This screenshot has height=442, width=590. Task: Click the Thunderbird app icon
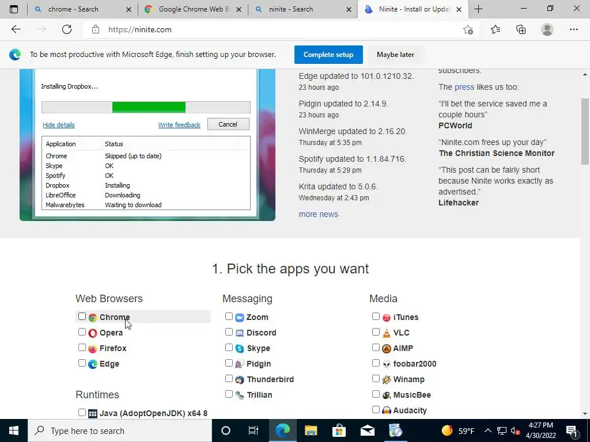click(x=240, y=380)
